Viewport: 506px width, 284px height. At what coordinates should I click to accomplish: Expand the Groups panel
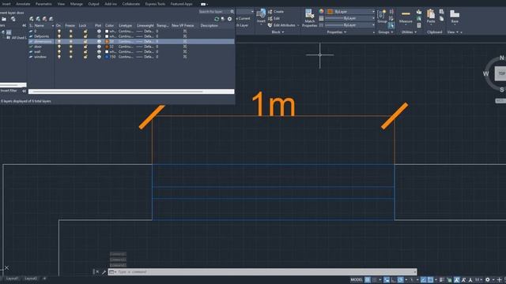coord(386,32)
